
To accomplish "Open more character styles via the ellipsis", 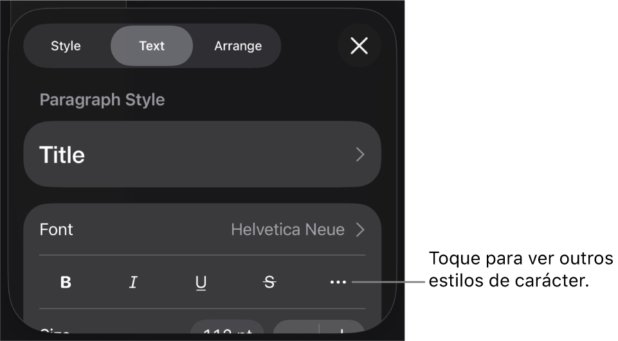I will (338, 282).
